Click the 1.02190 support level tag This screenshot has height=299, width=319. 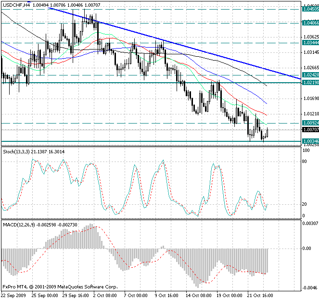309,83
